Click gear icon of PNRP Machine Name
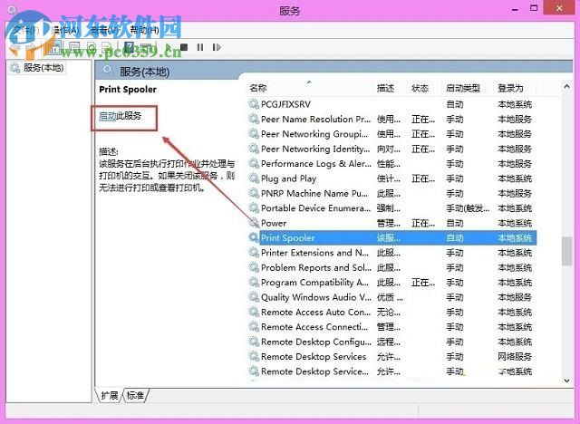 [x=254, y=193]
